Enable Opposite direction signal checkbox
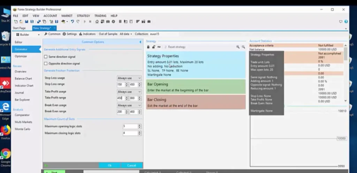 [x=46, y=64]
